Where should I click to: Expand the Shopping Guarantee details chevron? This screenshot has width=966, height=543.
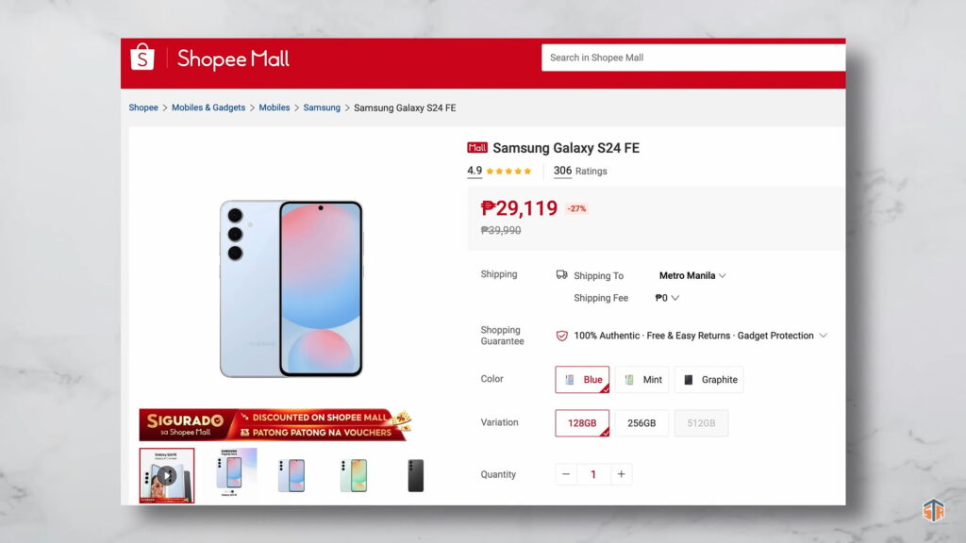(823, 336)
